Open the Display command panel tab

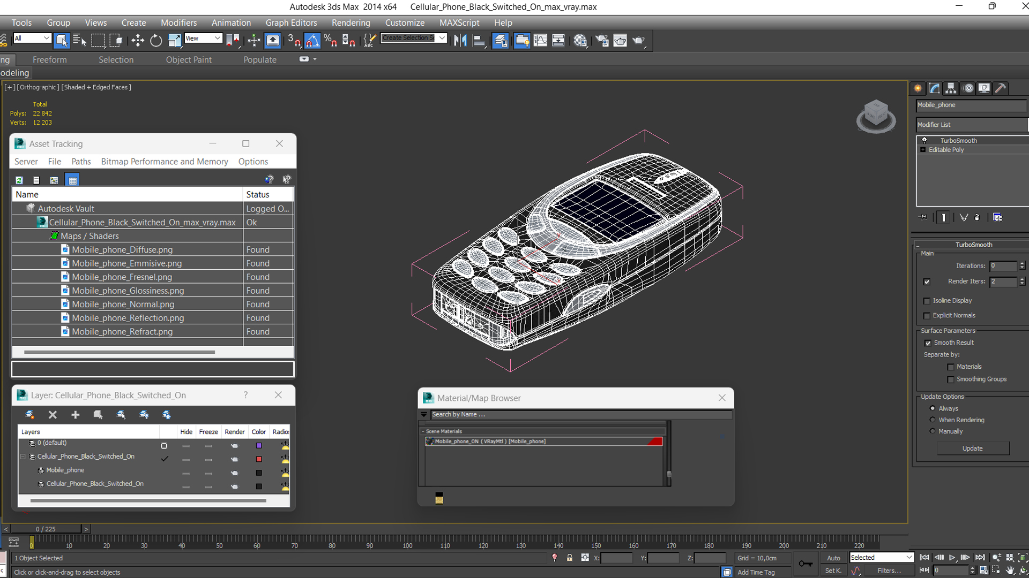click(x=985, y=88)
